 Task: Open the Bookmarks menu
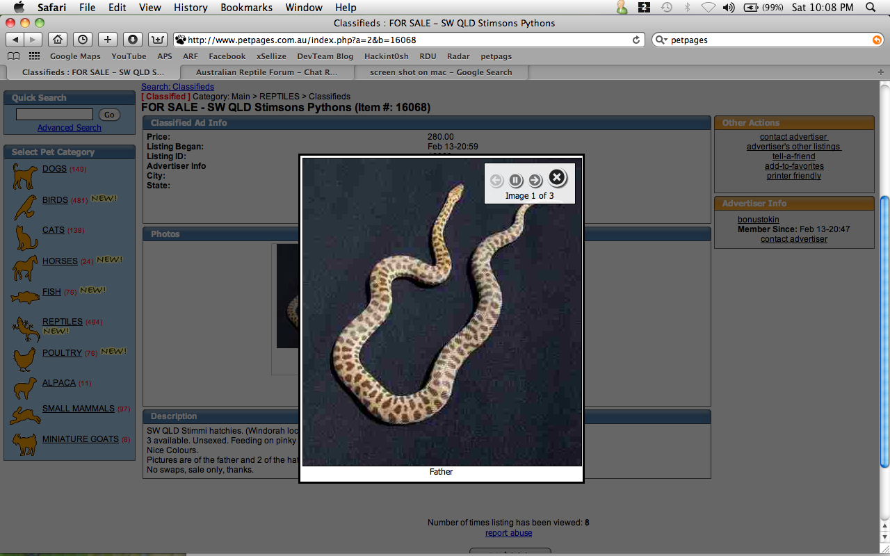(247, 8)
